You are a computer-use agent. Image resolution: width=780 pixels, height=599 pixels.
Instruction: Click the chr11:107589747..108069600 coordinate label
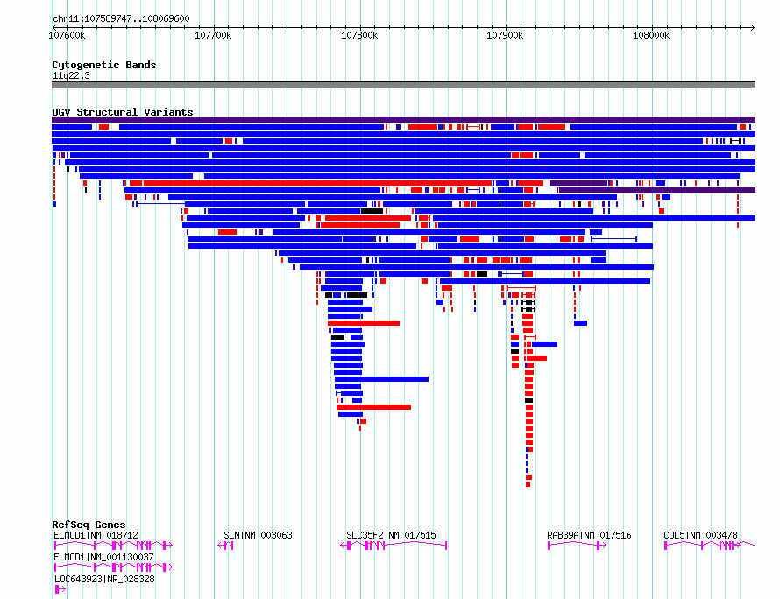(121, 18)
